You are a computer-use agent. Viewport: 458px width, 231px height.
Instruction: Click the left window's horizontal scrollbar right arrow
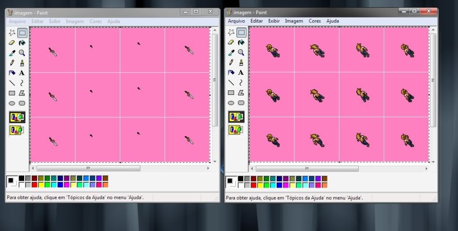point(208,168)
